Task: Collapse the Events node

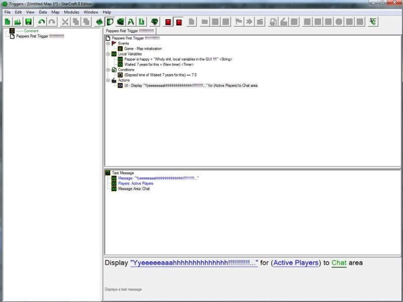Action: (108, 43)
